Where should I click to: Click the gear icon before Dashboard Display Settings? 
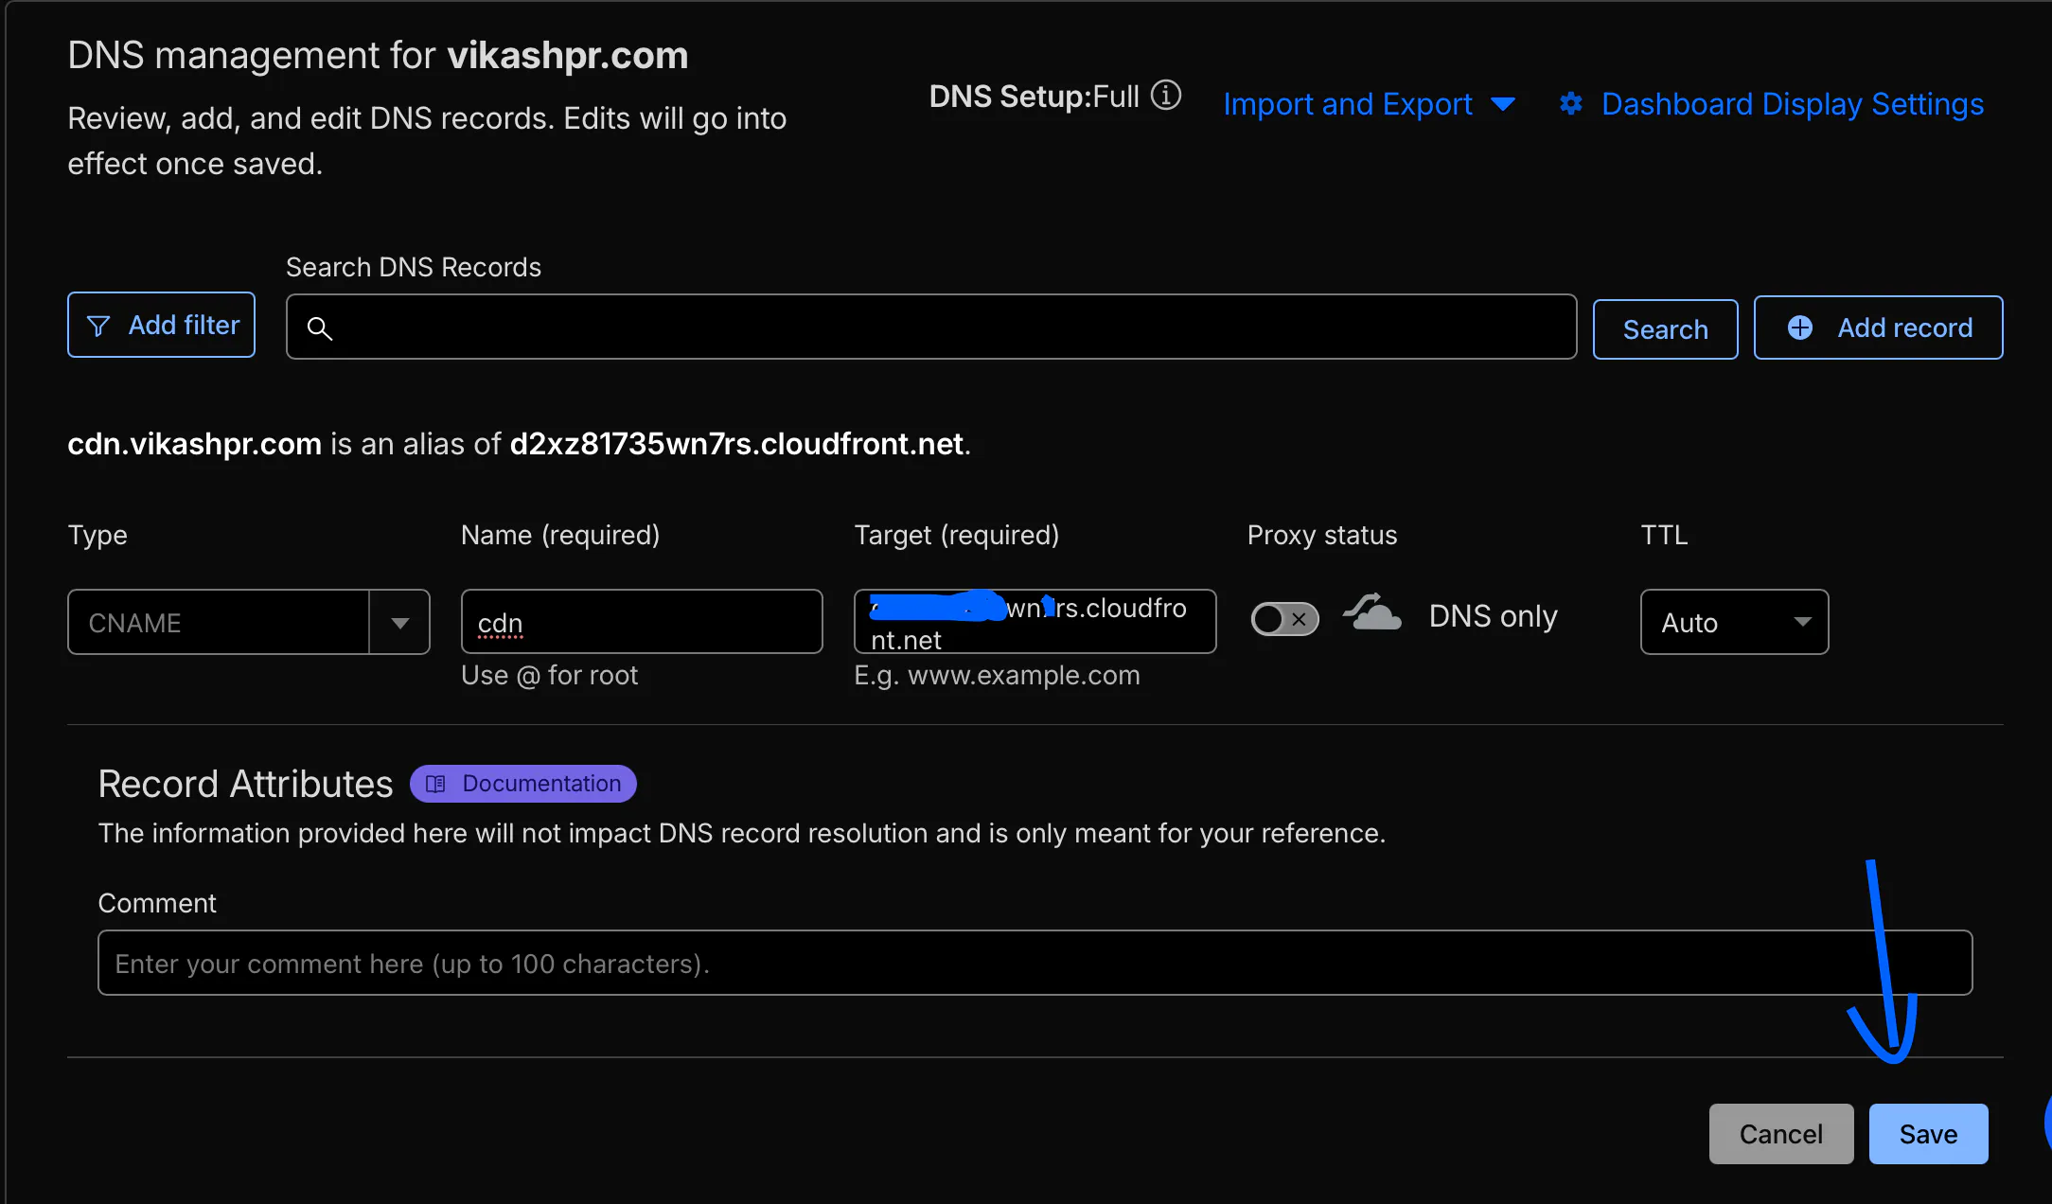click(x=1570, y=104)
